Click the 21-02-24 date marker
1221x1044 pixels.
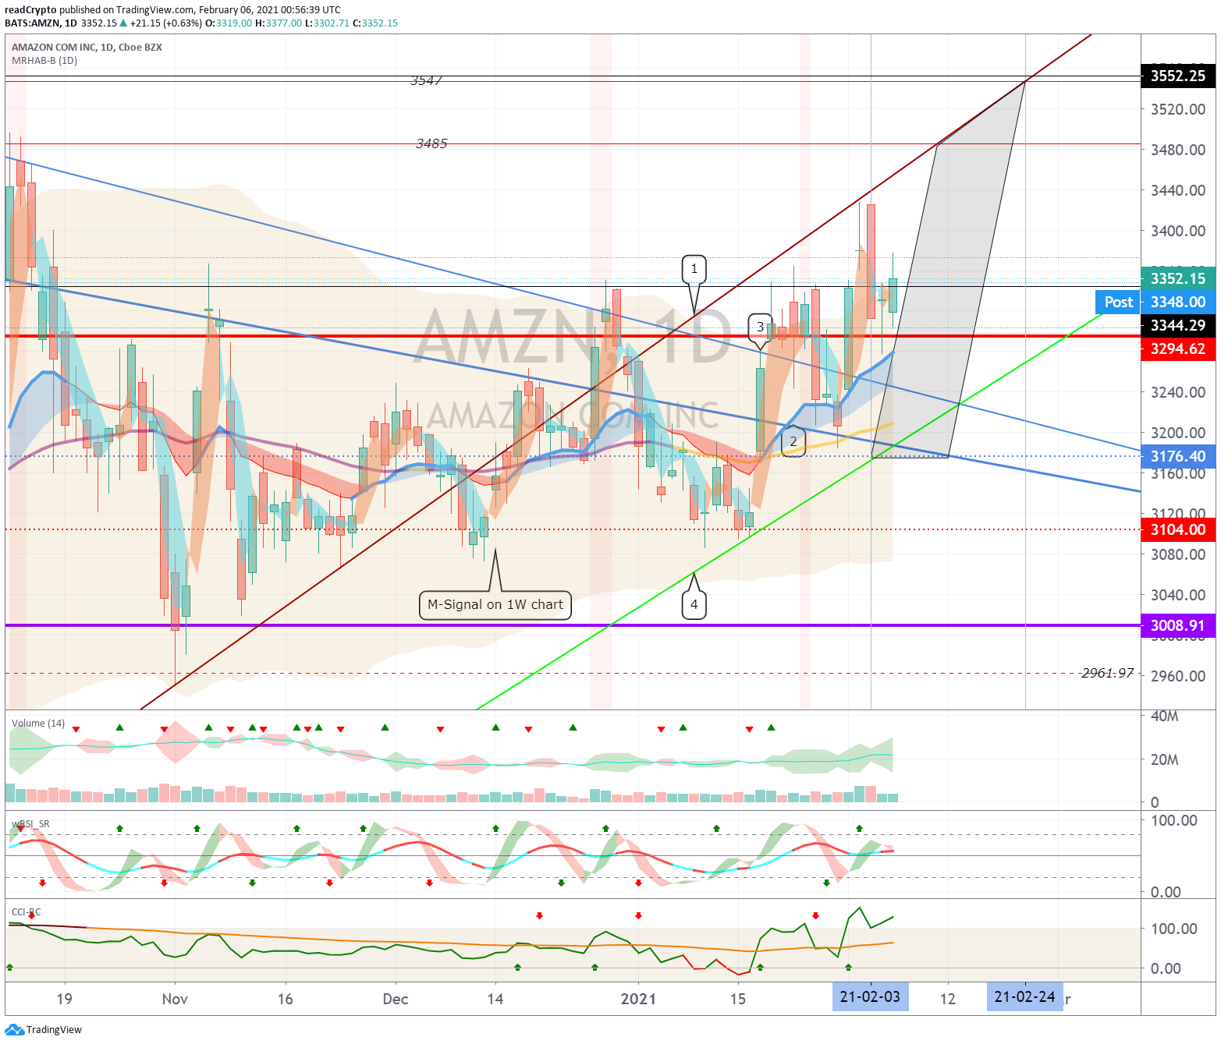1024,997
